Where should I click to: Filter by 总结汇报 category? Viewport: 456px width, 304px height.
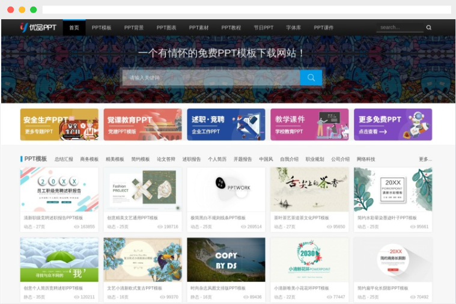point(64,159)
